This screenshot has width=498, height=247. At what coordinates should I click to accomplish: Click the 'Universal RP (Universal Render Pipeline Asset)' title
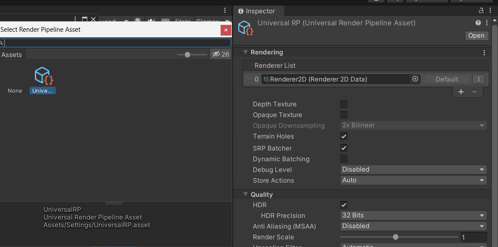point(337,23)
